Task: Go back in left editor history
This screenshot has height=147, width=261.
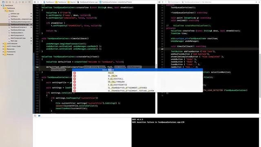Action: pos(38,2)
